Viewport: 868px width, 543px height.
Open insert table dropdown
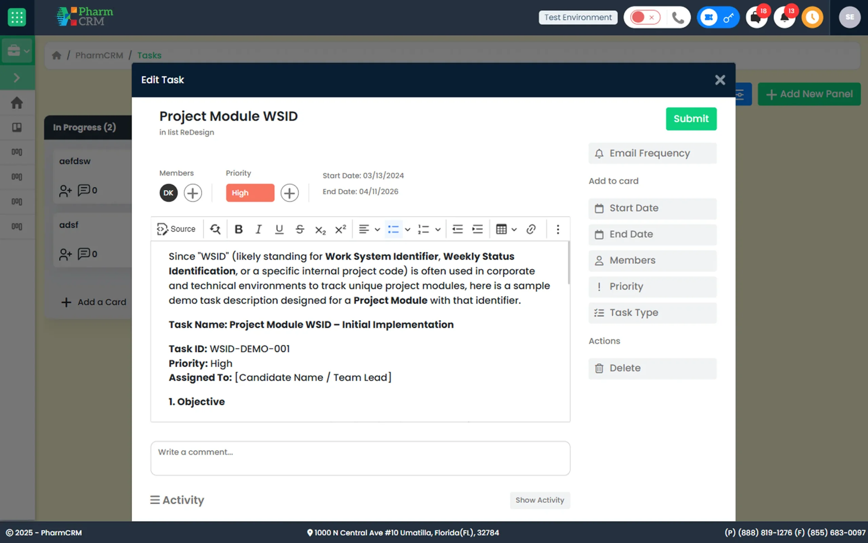(506, 229)
